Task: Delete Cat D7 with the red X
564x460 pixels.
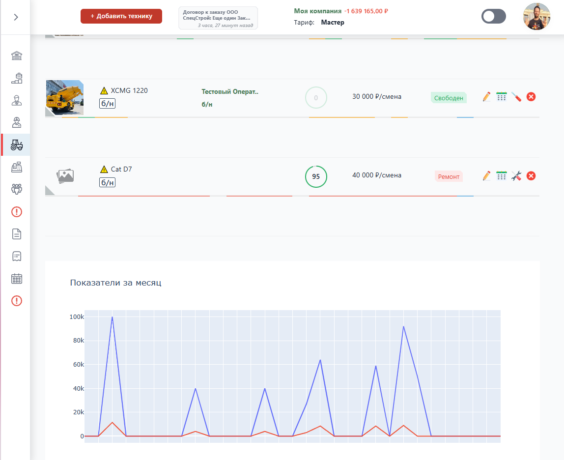Action: coord(531,175)
